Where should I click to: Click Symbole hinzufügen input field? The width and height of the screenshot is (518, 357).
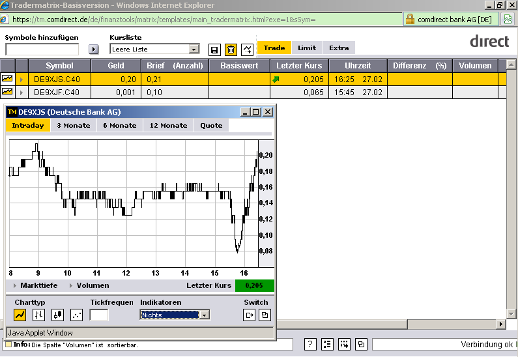pyautogui.click(x=42, y=50)
